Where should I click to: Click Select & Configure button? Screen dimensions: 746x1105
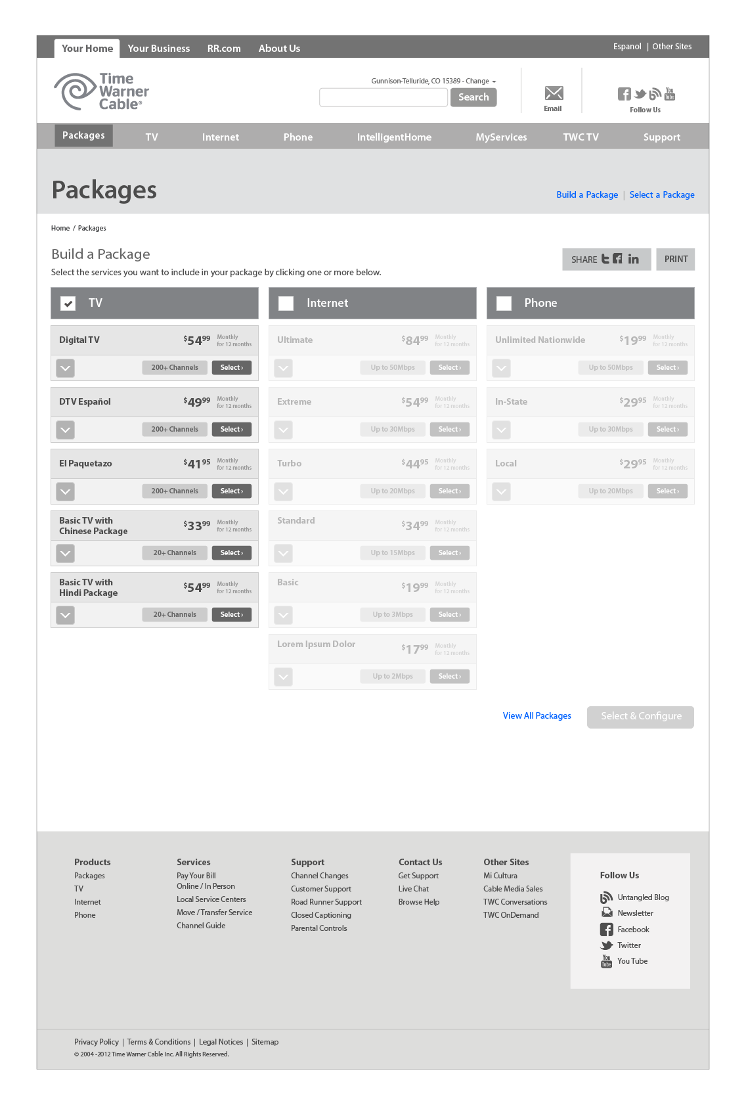[641, 716]
